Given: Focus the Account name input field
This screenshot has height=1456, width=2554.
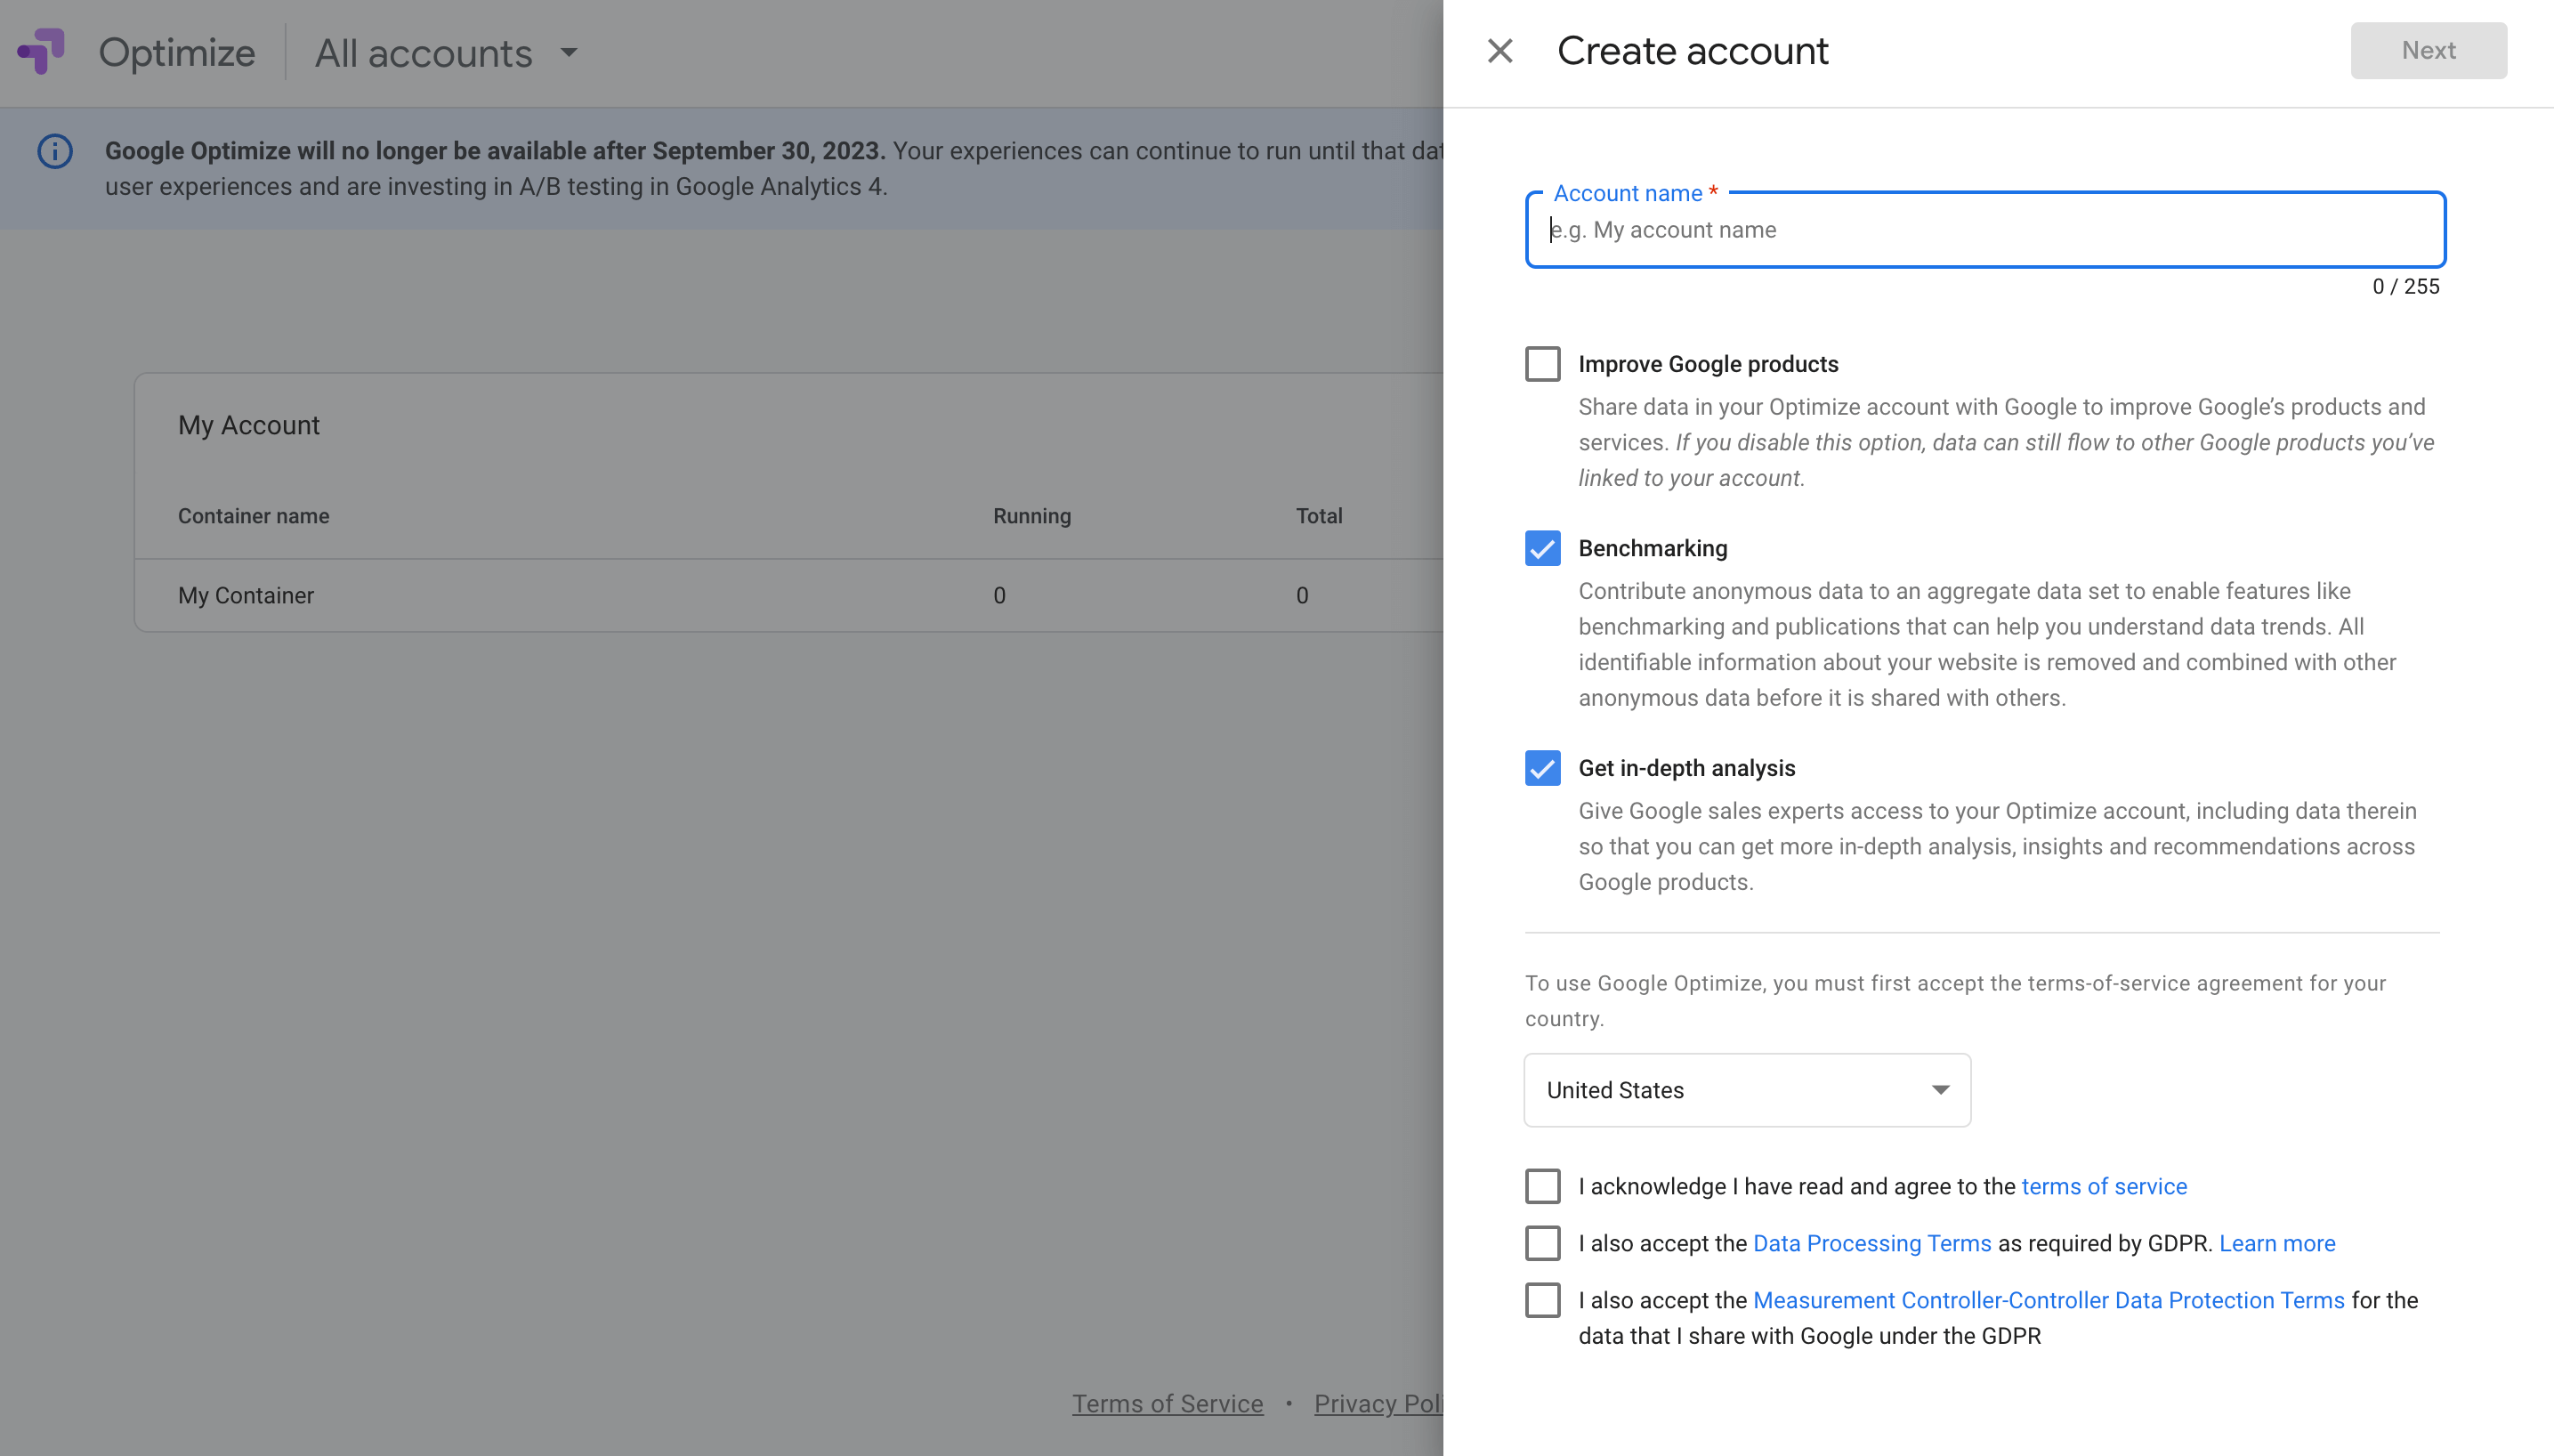Looking at the screenshot, I should 1985,230.
